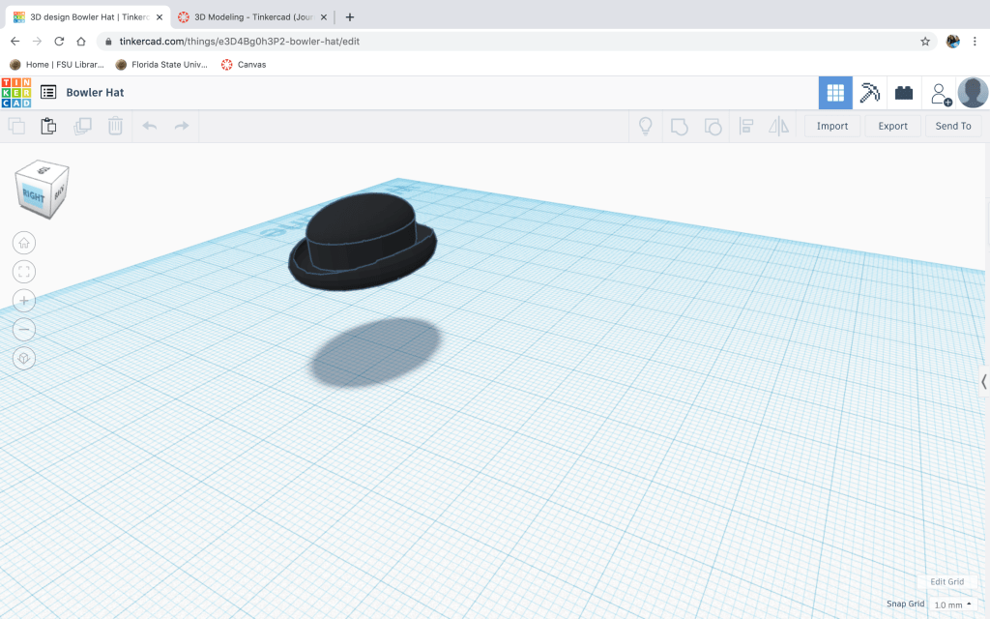The height and width of the screenshot is (619, 990).
Task: Zoom out with the minus icon
Action: 24,330
